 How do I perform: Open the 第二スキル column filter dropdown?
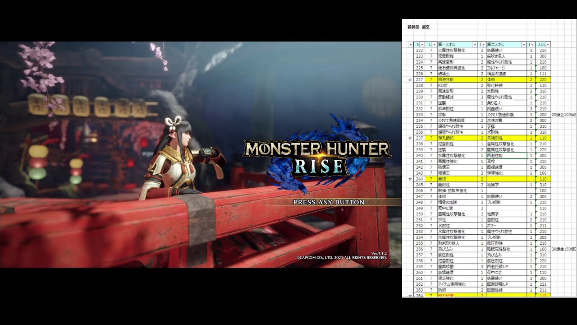(524, 45)
